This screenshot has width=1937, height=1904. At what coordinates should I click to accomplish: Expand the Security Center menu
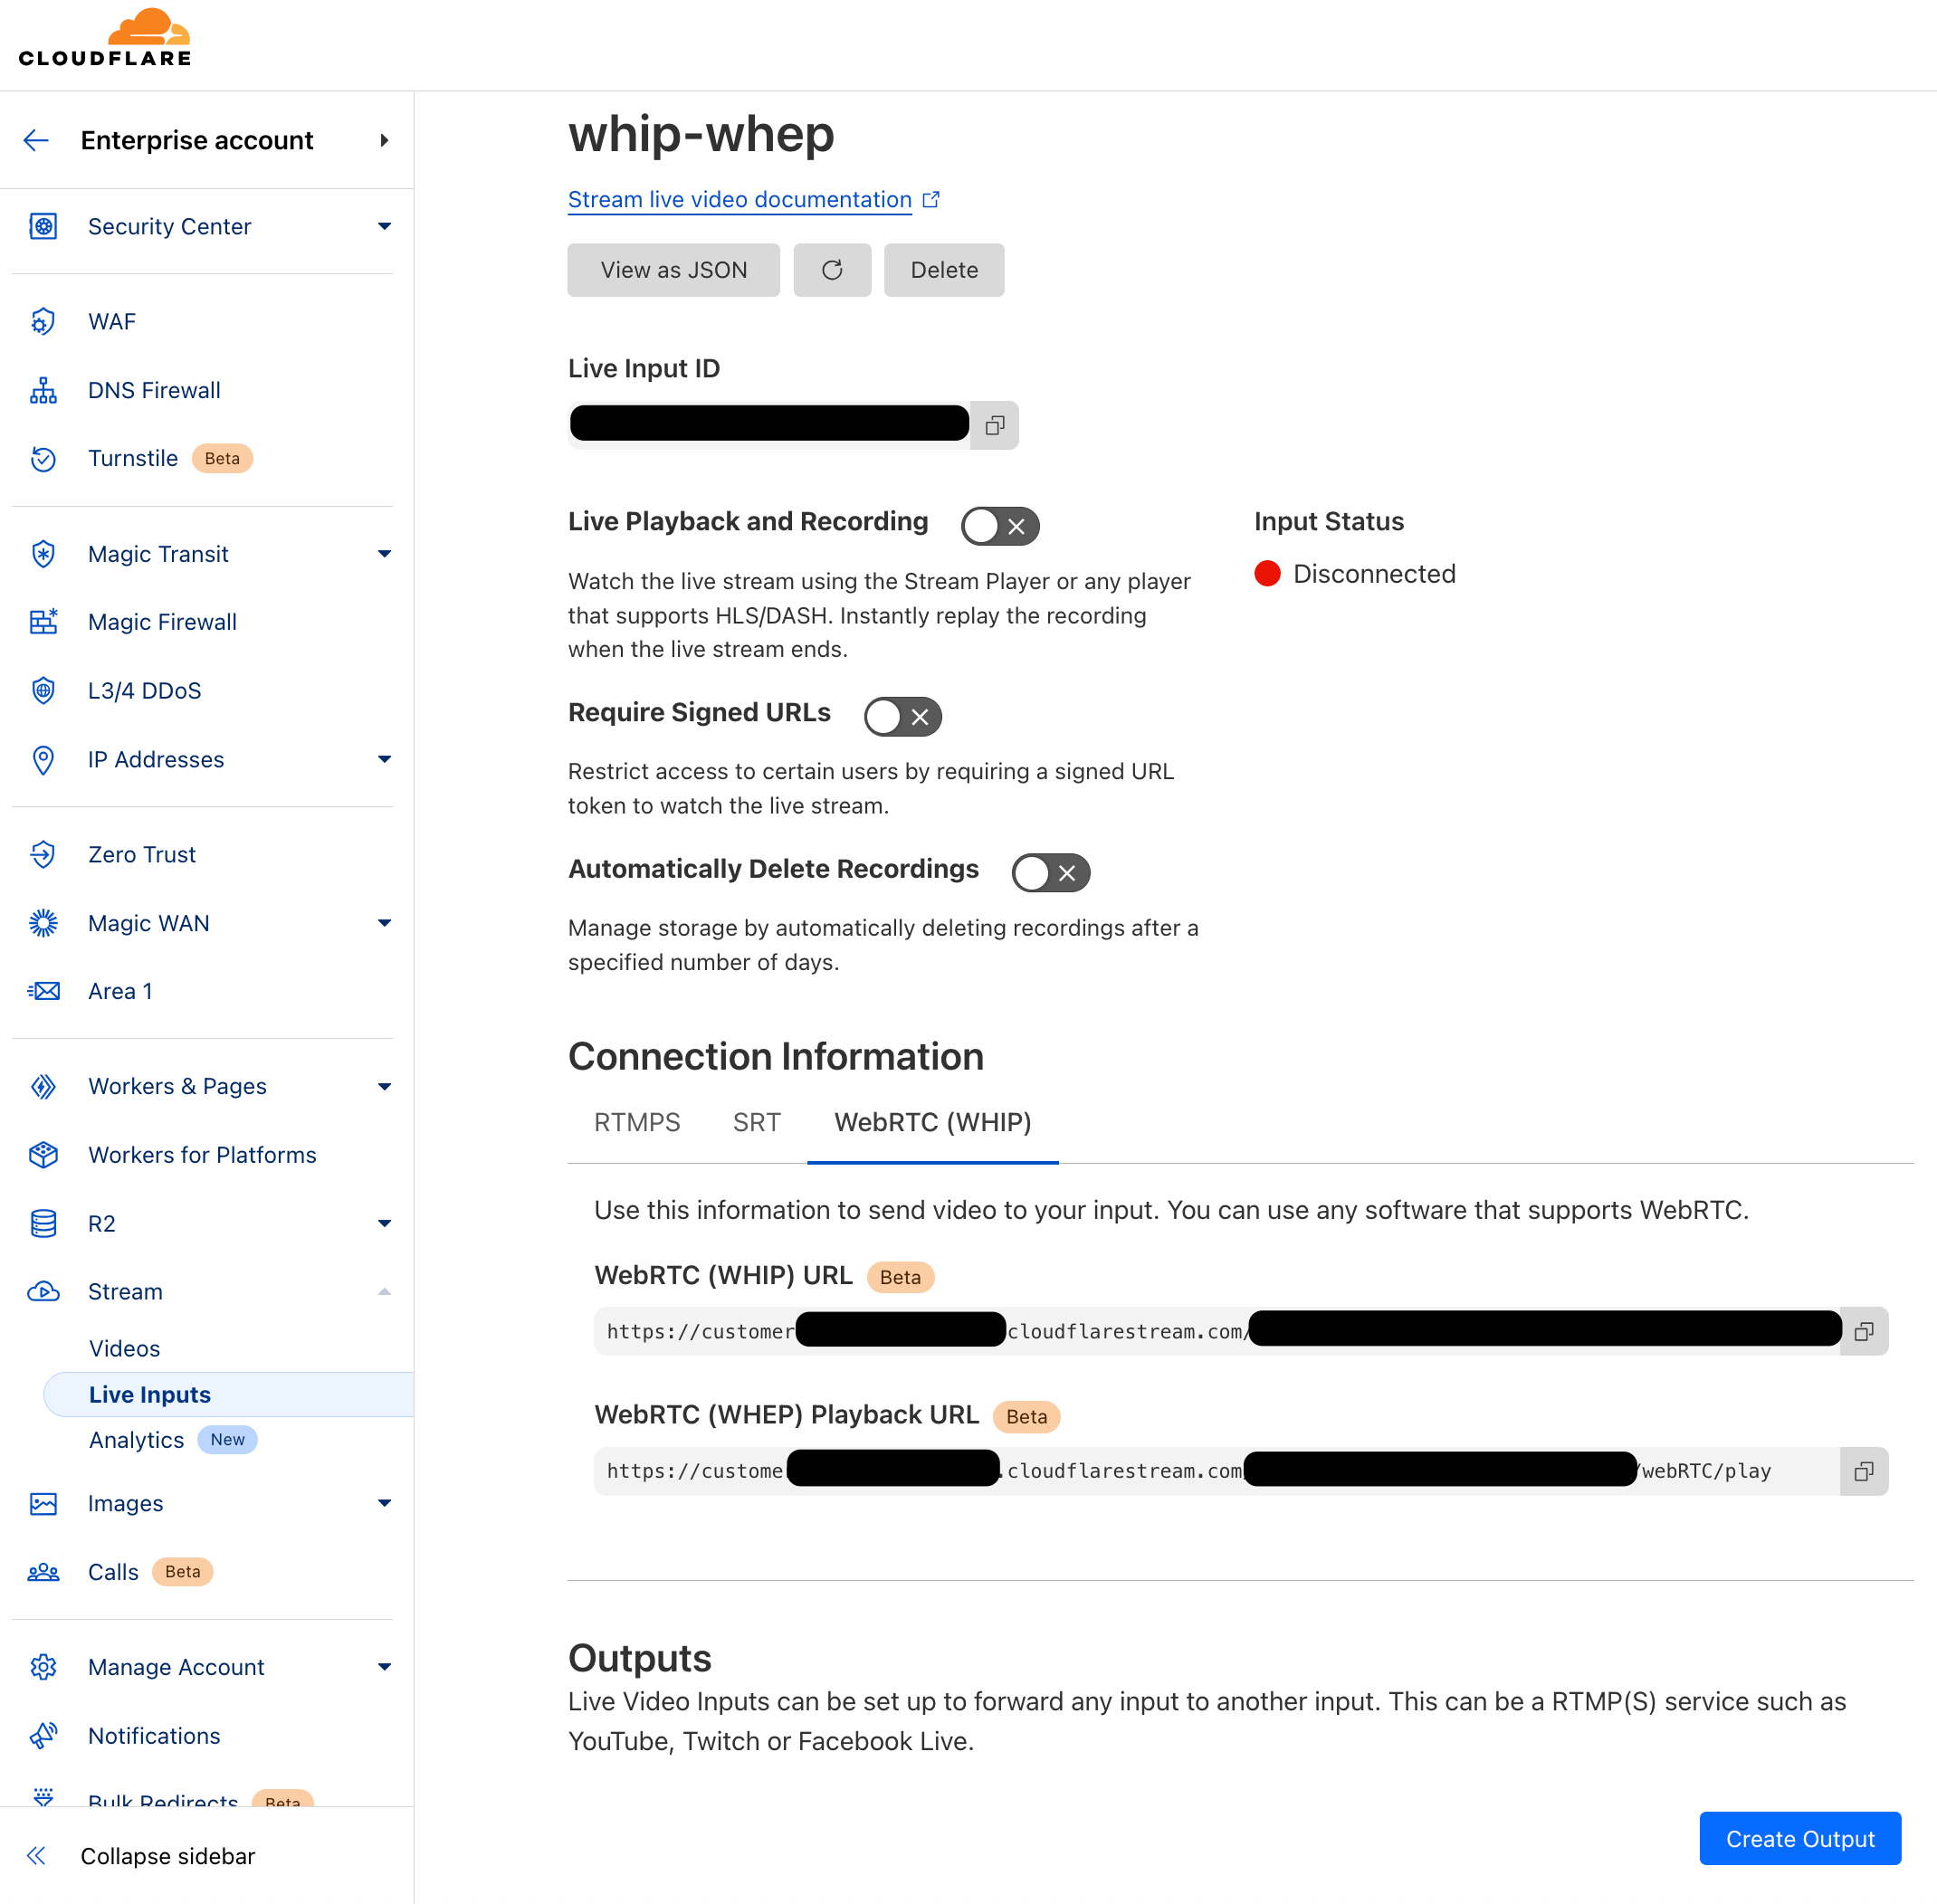[384, 226]
